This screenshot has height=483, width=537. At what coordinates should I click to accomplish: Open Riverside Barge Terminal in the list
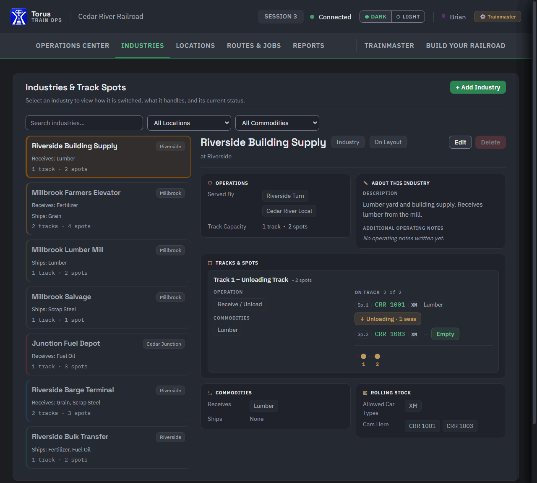coord(108,401)
